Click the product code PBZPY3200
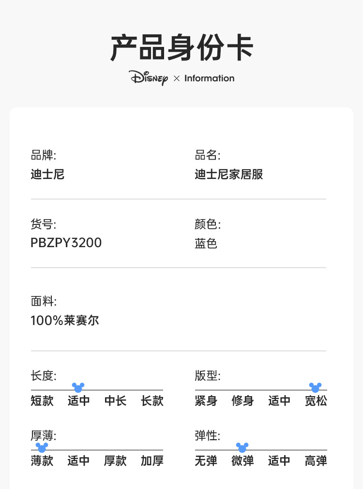Image resolution: width=363 pixels, height=489 pixels. 66,243
